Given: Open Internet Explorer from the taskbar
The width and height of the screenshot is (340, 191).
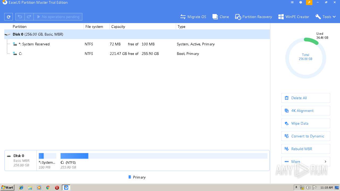Looking at the screenshot, I should (21, 188).
